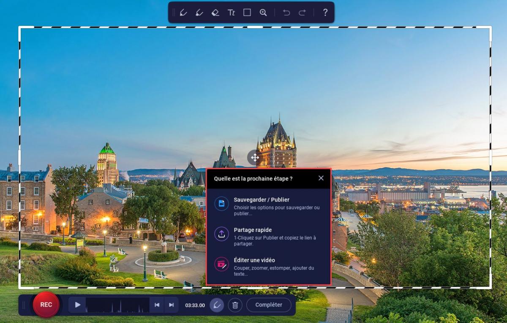Click the Sauvegarder file icon

tap(221, 204)
